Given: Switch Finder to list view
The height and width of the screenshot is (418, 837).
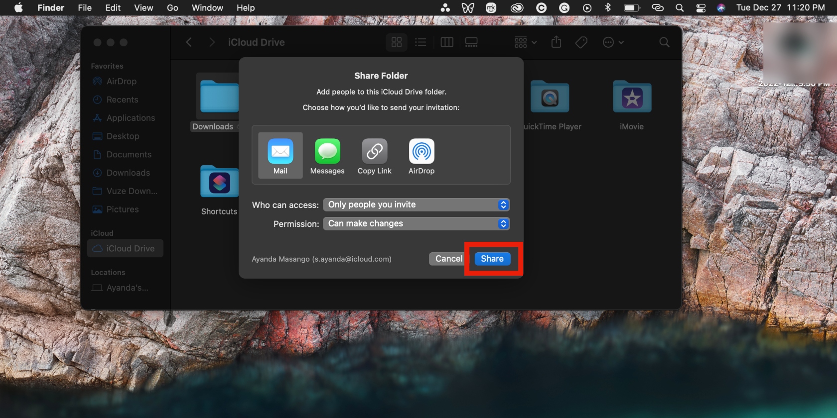Looking at the screenshot, I should pyautogui.click(x=420, y=42).
